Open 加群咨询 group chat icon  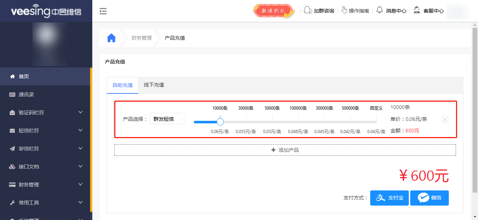(x=307, y=10)
